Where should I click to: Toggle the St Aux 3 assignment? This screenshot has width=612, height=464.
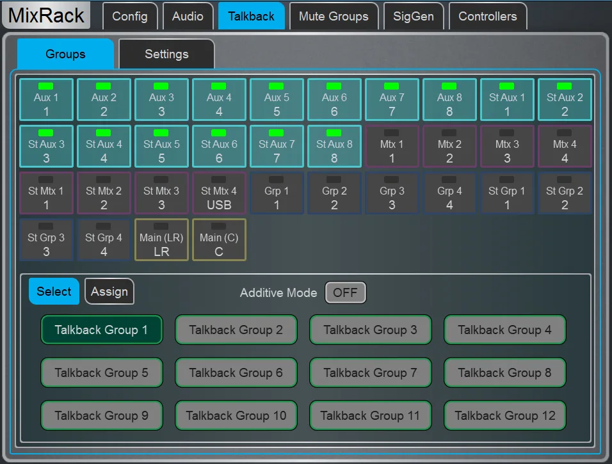[46, 147]
